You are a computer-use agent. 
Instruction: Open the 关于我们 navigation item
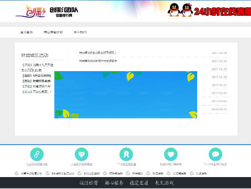coord(80,32)
